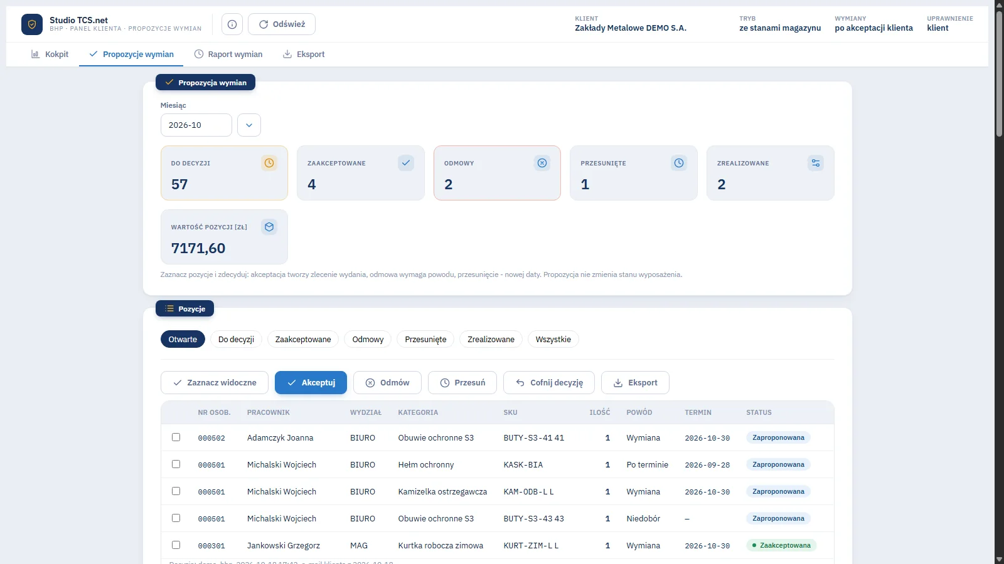The height and width of the screenshot is (564, 1004).
Task: Click the Studio TCS.net shield logo
Action: pos(32,24)
